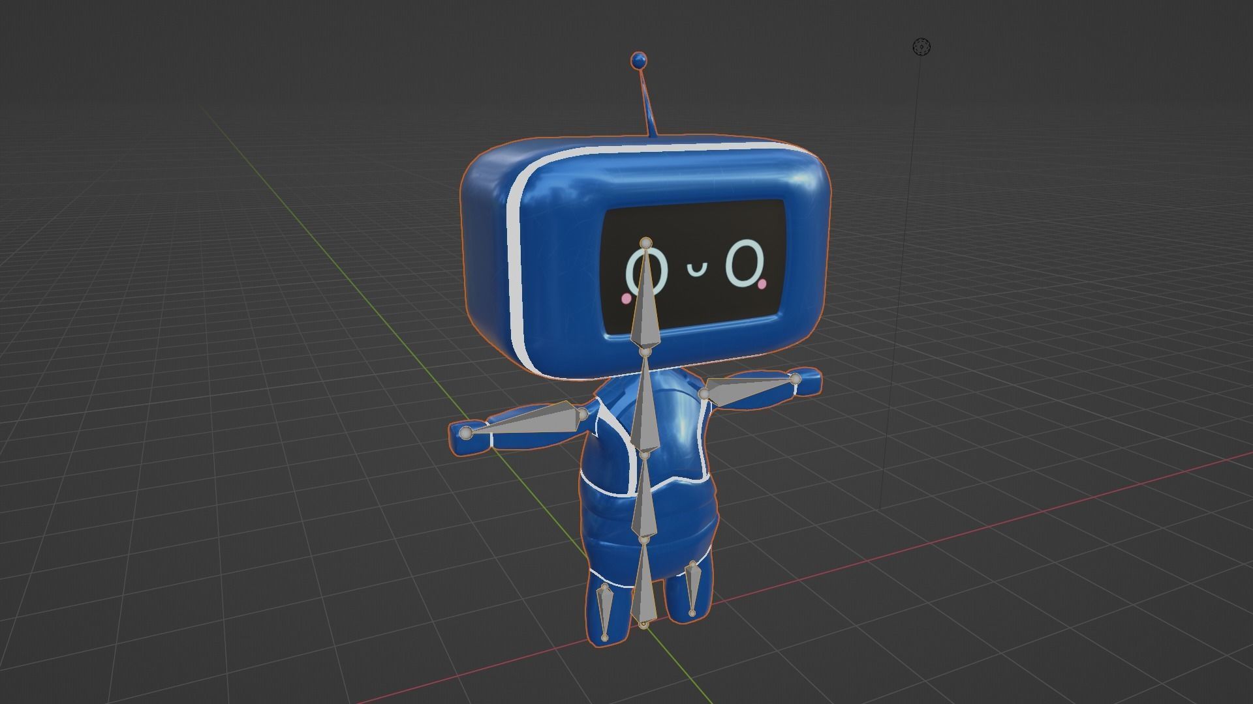Select the point light object icon
Viewport: 1253px width, 704px height.
[921, 47]
